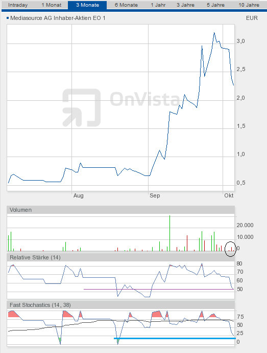
Task: Click the 20.000 volume axis label
Action: click(245, 225)
